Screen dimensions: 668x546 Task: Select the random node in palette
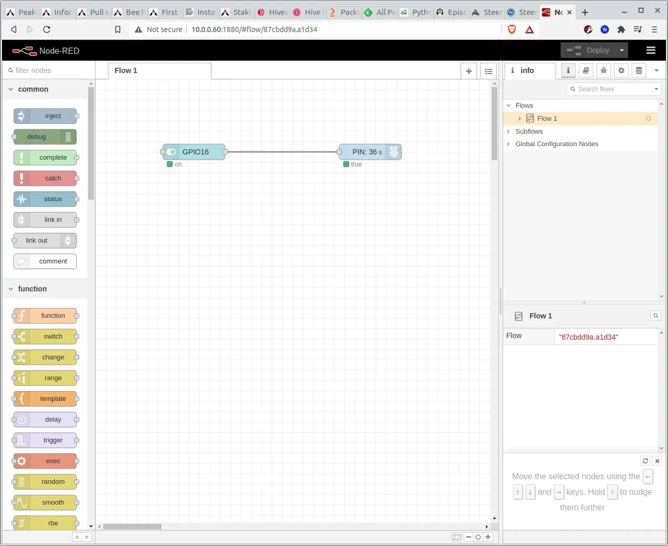(x=45, y=482)
